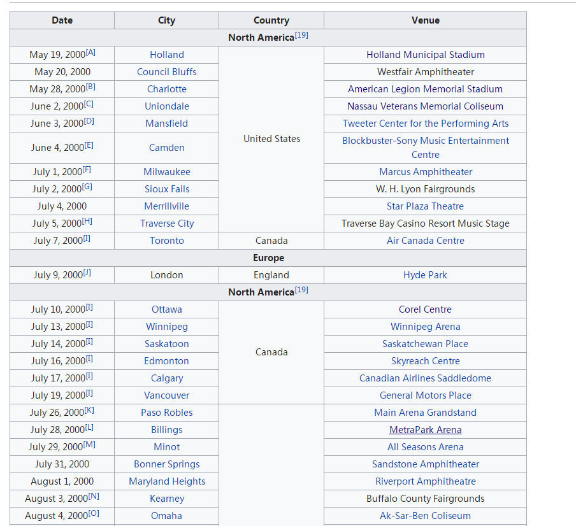Open the Minot link

tap(167, 447)
